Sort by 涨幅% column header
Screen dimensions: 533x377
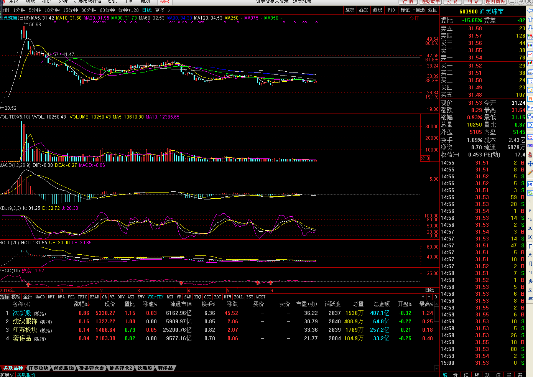coord(81,304)
